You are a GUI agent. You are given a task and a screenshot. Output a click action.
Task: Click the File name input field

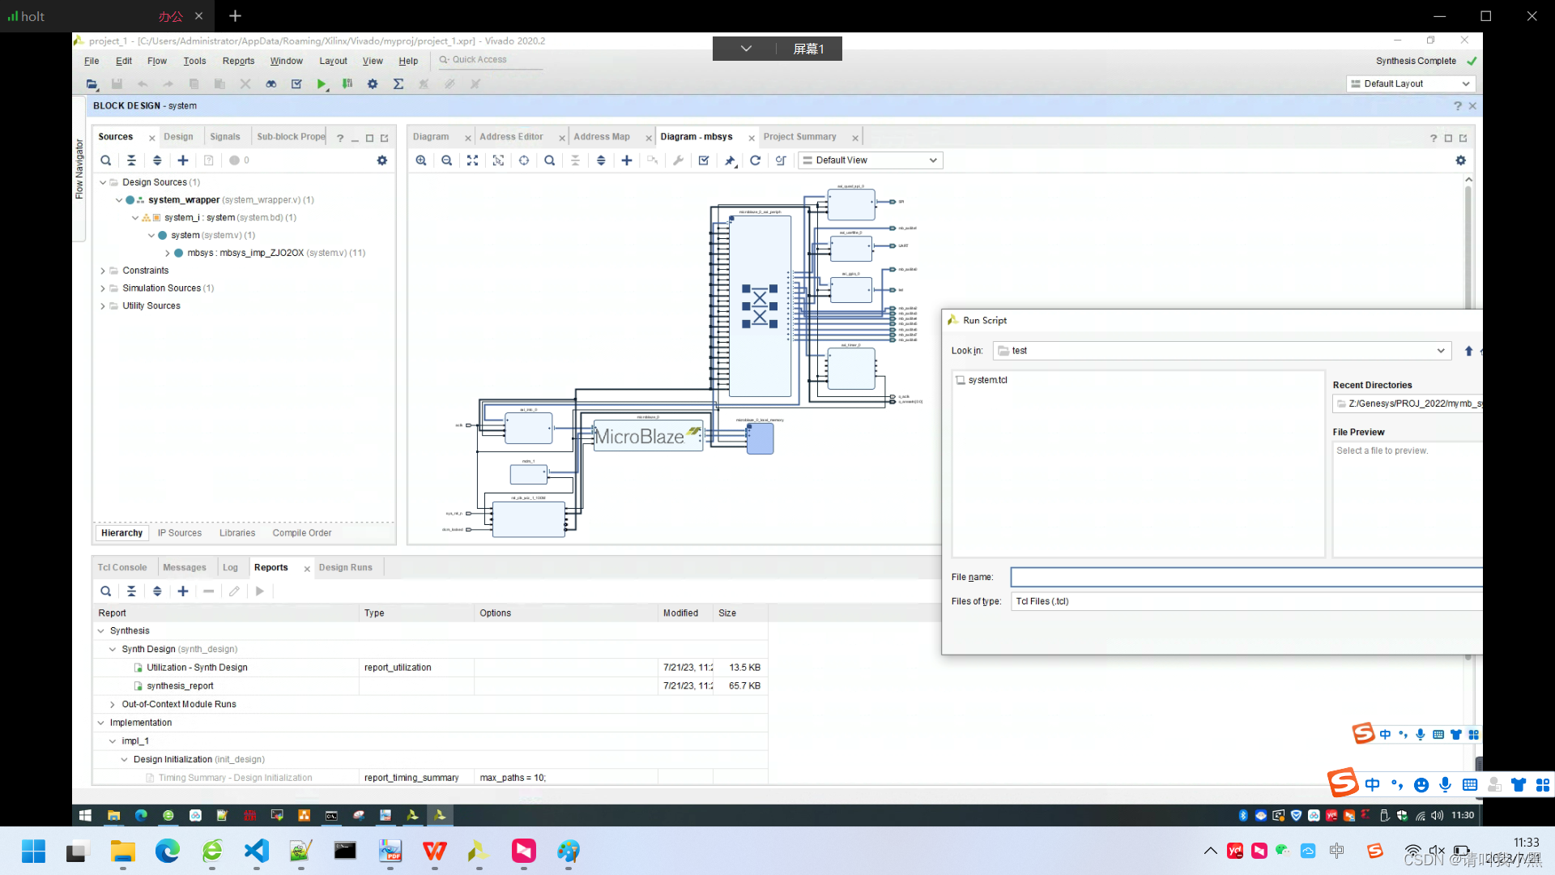[x=1246, y=578]
